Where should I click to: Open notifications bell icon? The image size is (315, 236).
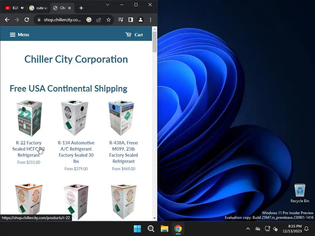coord(307,229)
